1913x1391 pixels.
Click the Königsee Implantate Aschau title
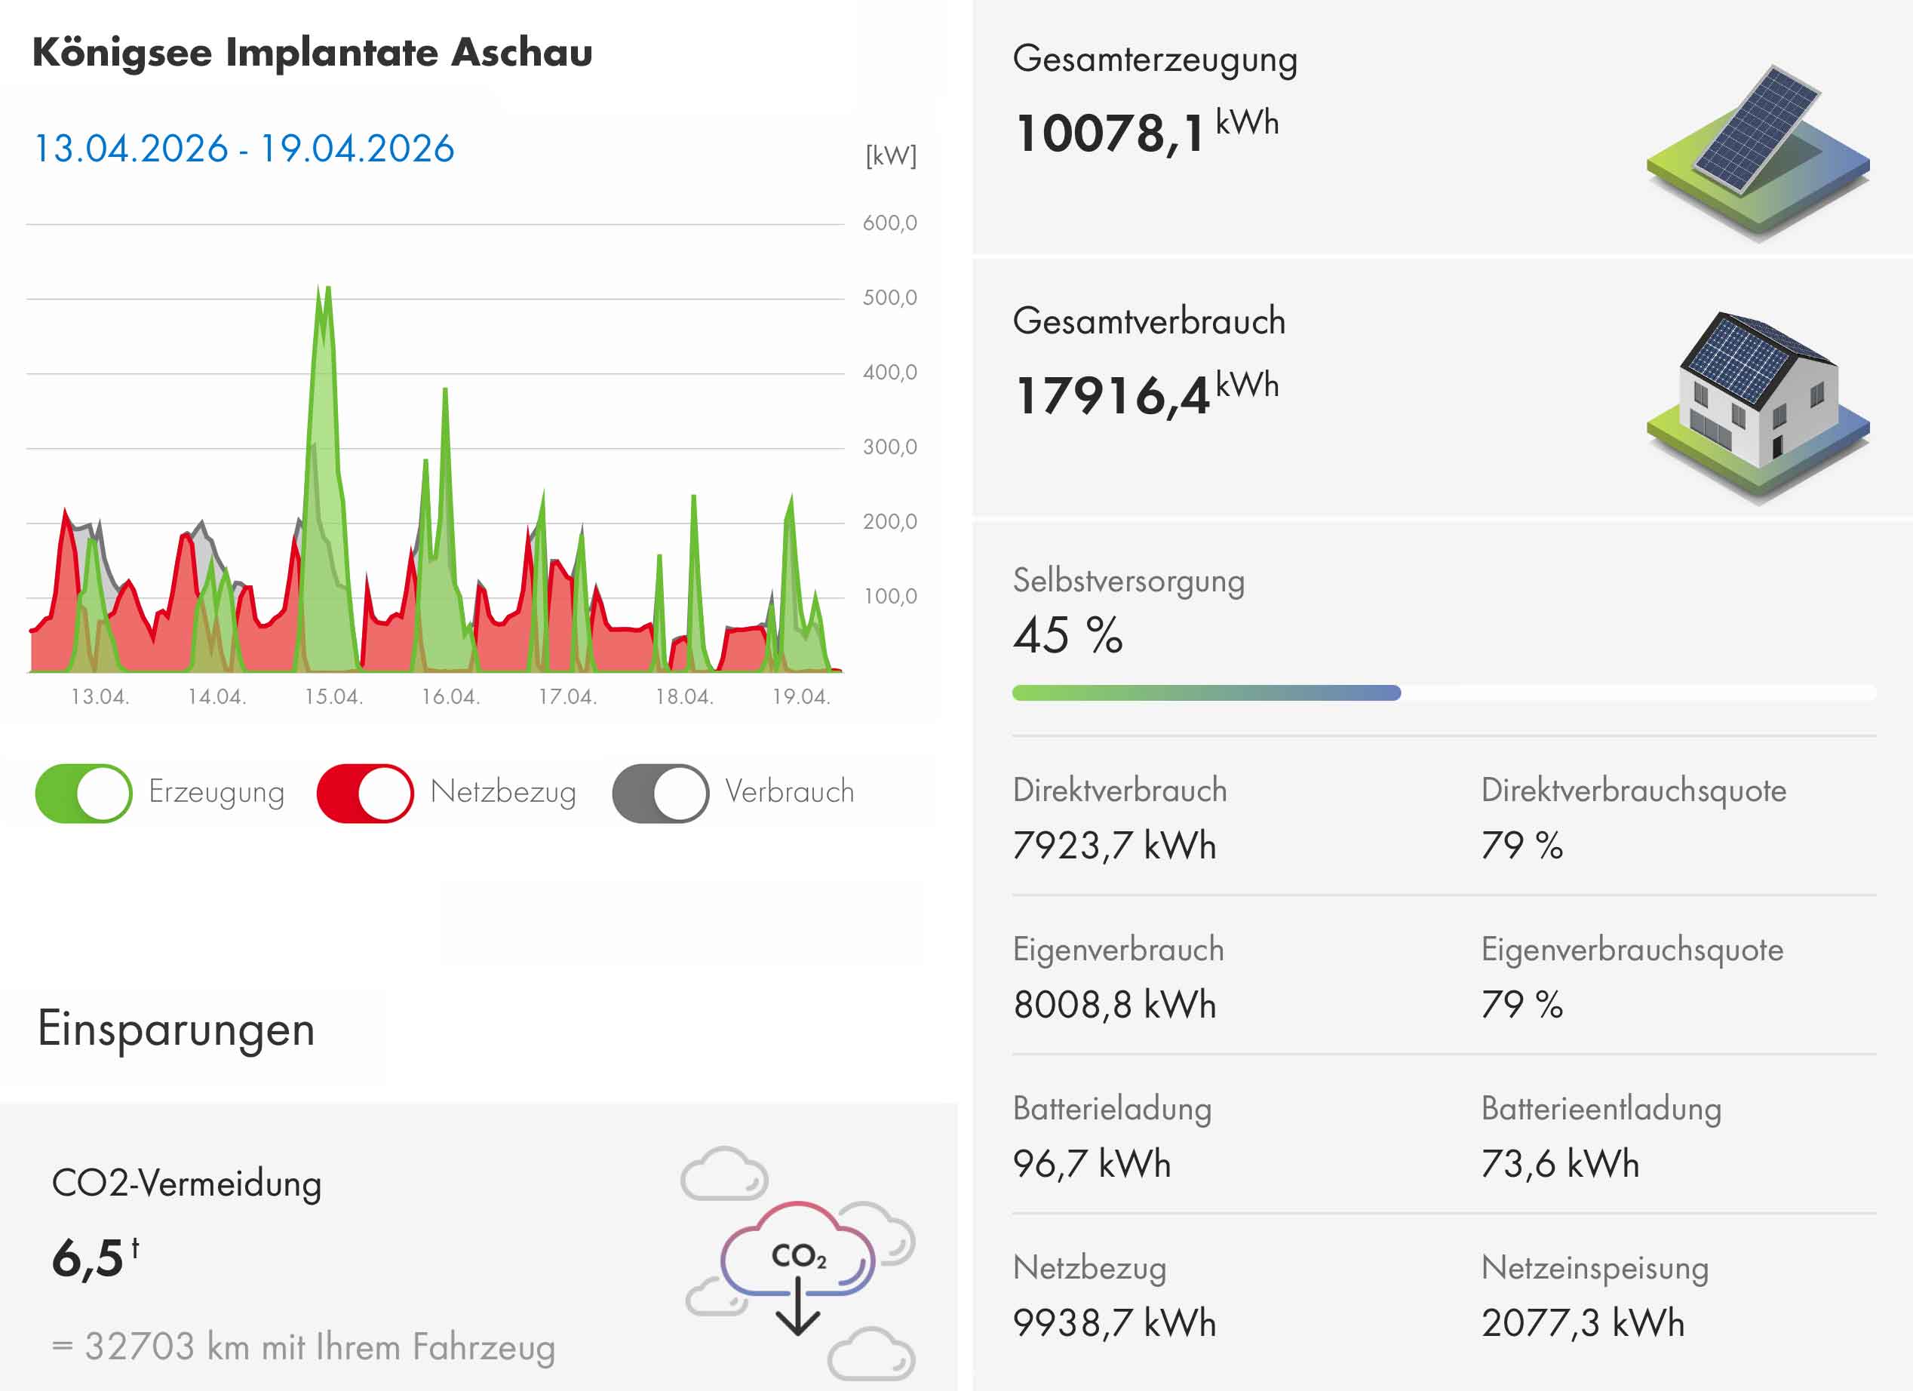(312, 52)
